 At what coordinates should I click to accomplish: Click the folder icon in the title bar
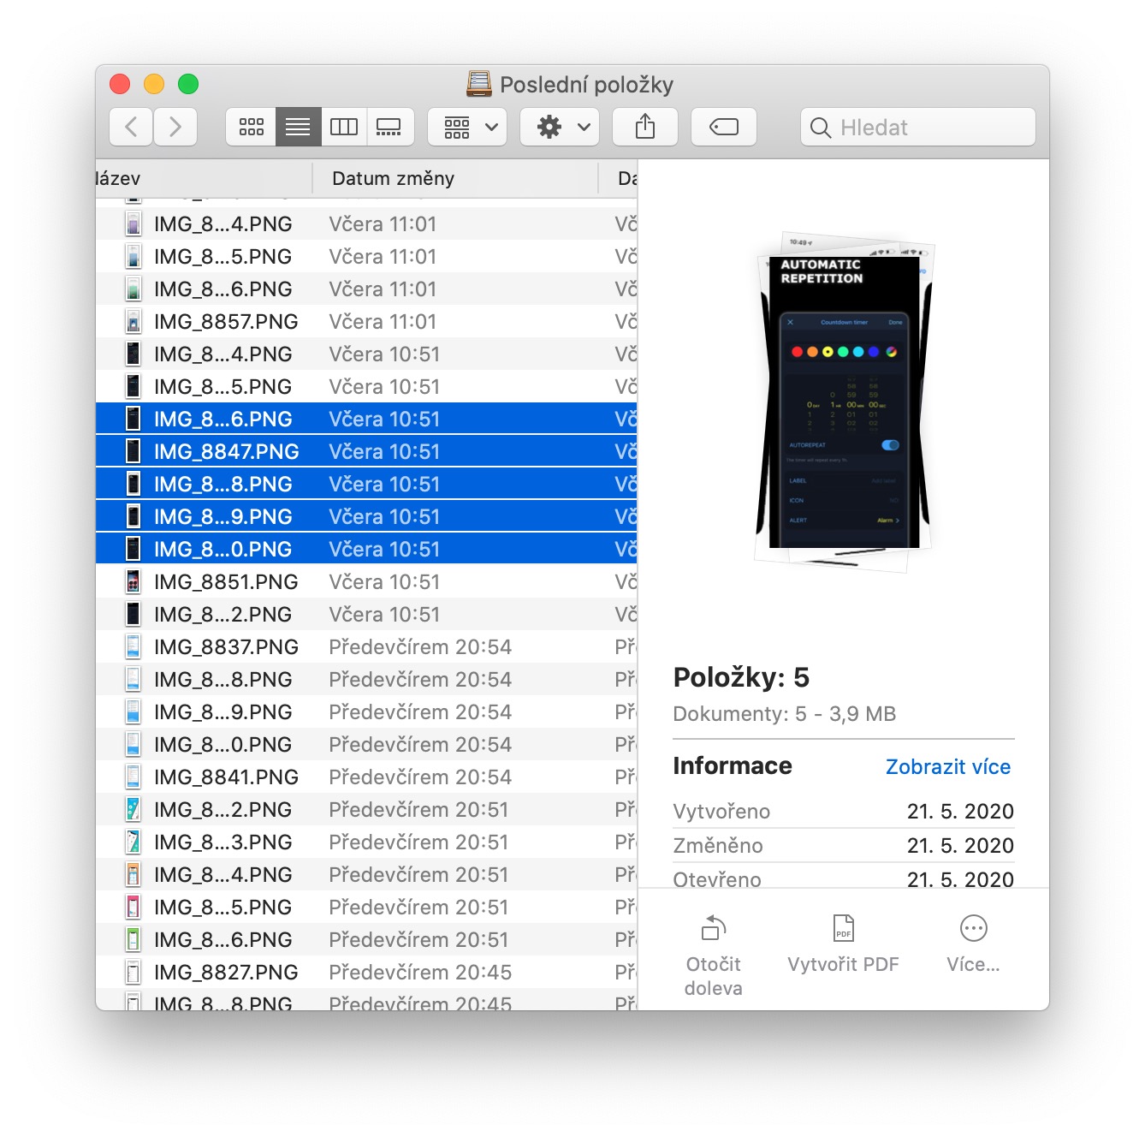tap(479, 84)
